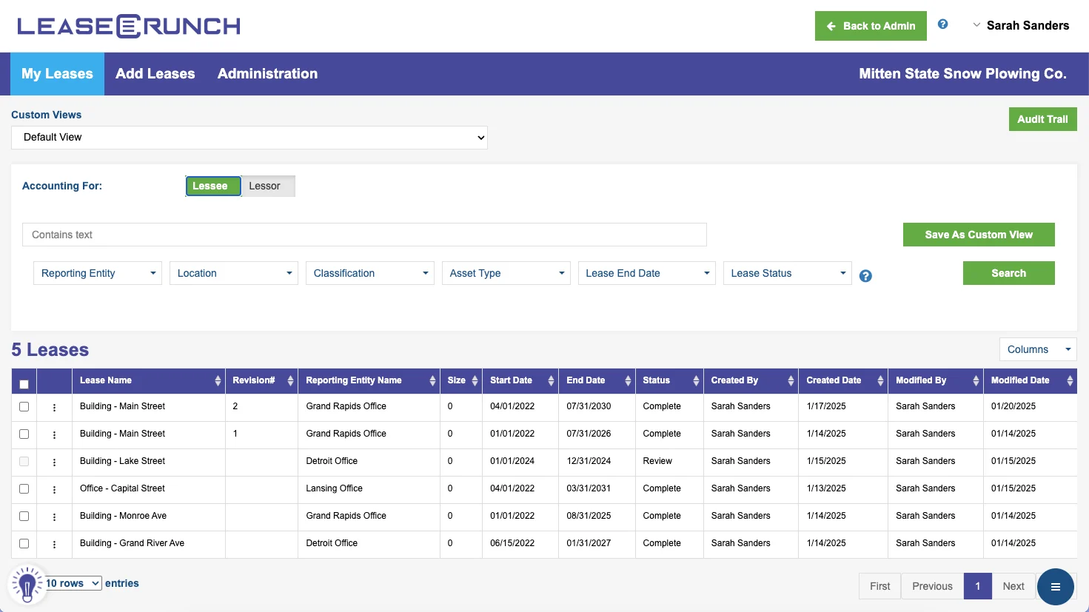
Task: Select page 1 in pagination
Action: coord(977,586)
